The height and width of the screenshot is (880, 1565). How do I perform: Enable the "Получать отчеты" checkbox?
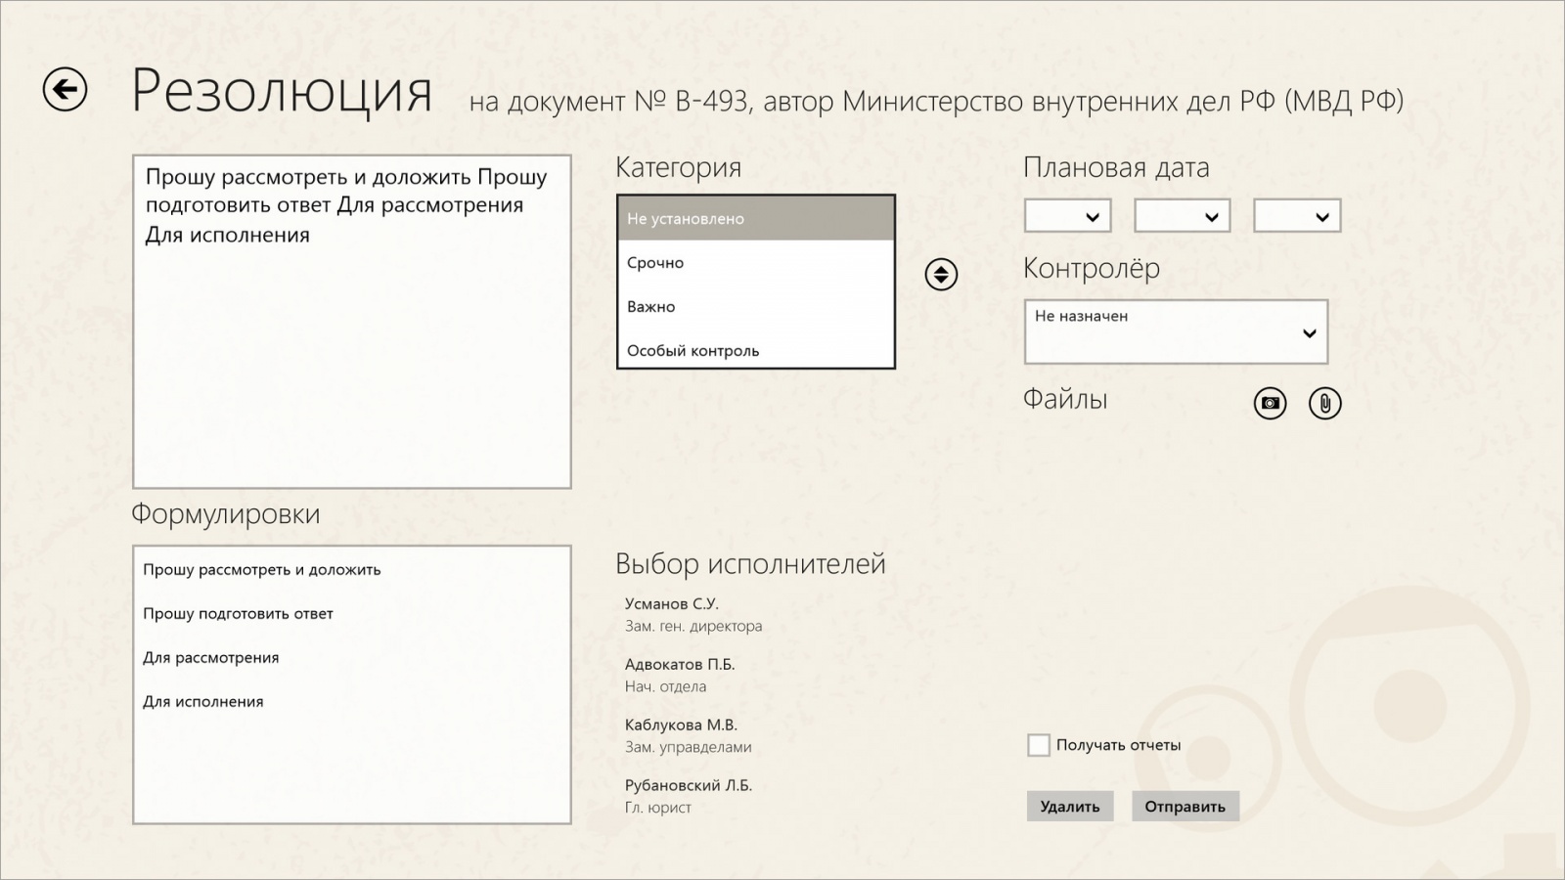(x=1039, y=745)
